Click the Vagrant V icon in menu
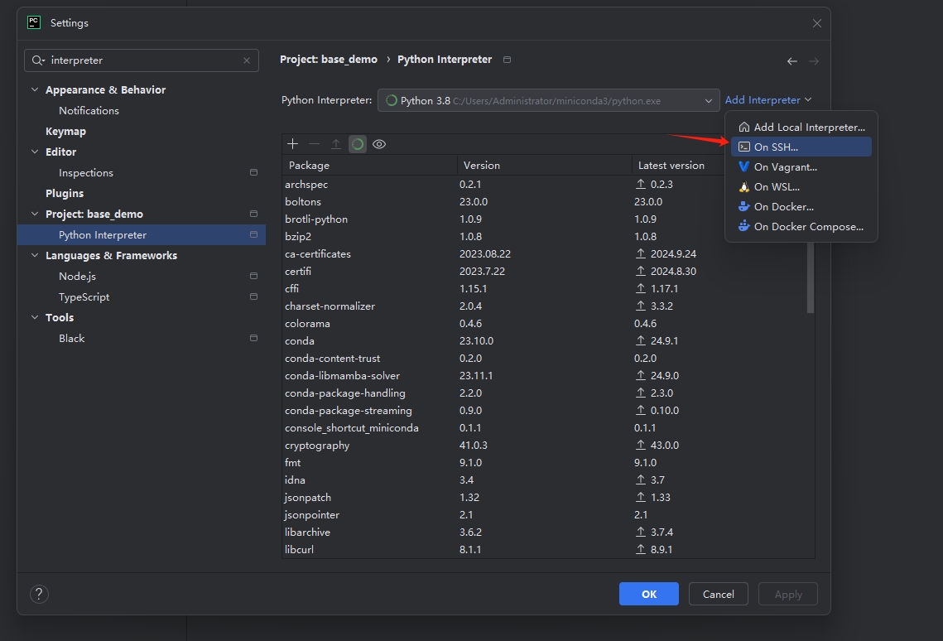The height and width of the screenshot is (641, 943). point(744,166)
